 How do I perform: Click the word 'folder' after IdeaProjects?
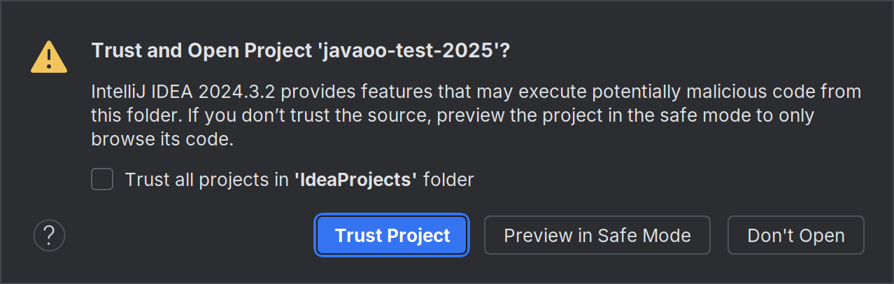(448, 180)
